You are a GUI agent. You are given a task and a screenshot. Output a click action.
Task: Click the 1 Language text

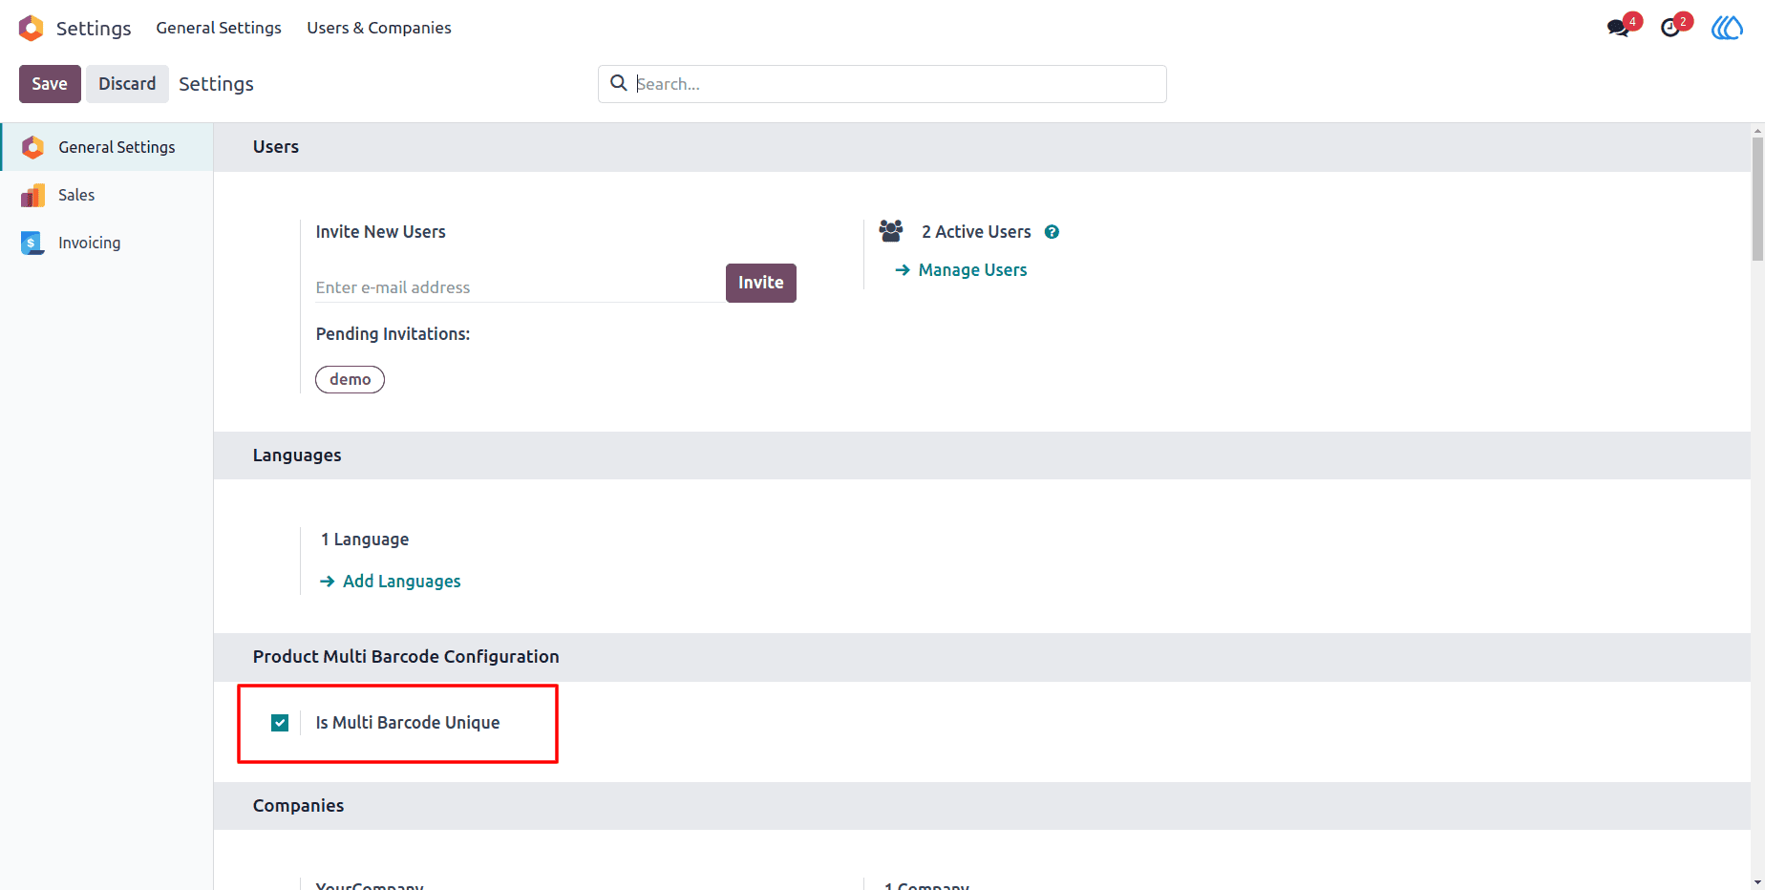click(x=365, y=540)
